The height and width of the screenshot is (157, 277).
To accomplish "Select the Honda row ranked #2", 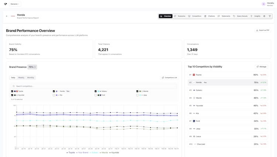I will [x=228, y=83].
